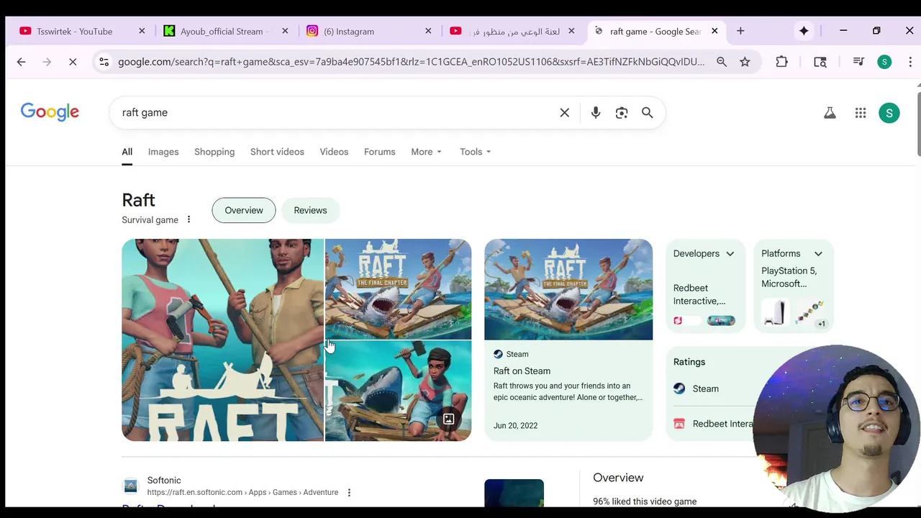Click the zoom magnifier in address bar
Viewport: 921px width, 518px height.
[x=722, y=62]
